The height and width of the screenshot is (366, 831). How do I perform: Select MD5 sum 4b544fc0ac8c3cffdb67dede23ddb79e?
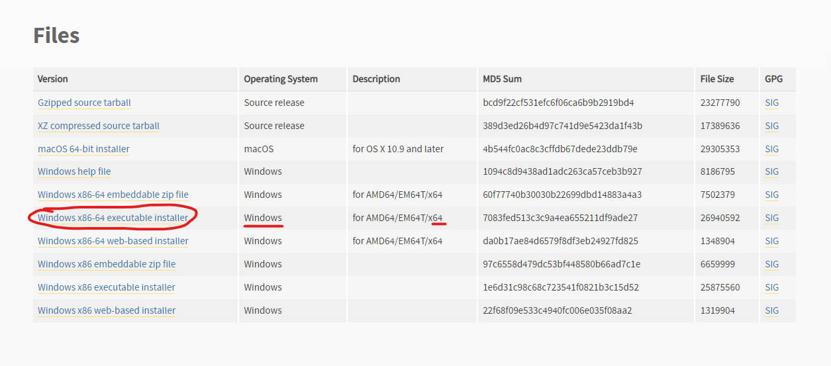click(561, 149)
